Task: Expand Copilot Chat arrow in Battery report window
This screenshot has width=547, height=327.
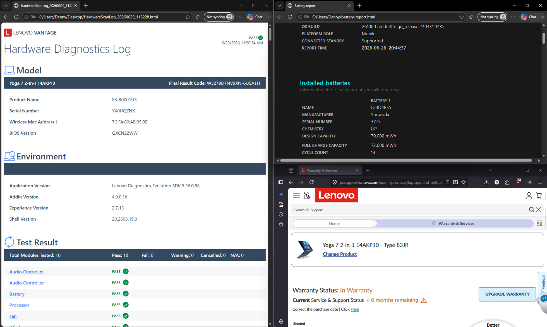Action: [542, 17]
